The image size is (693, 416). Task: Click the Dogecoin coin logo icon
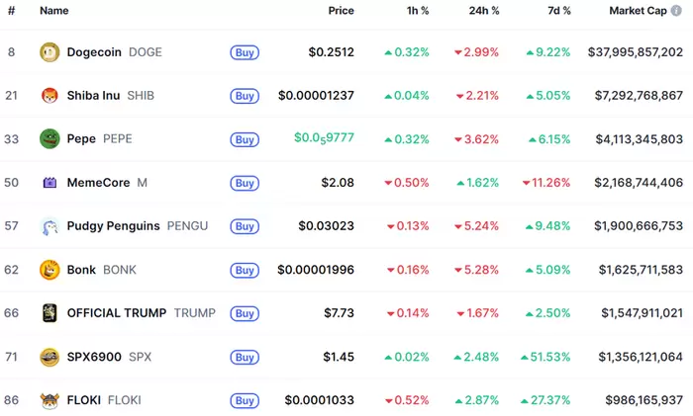[x=49, y=52]
